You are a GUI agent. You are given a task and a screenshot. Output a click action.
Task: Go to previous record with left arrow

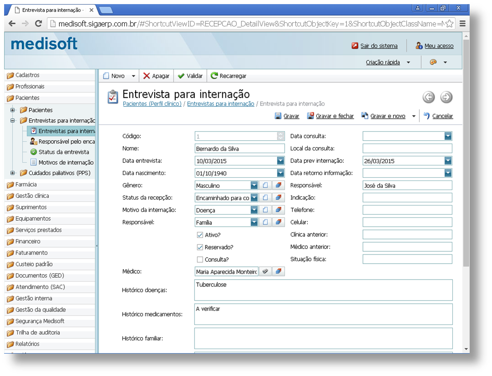(x=429, y=97)
